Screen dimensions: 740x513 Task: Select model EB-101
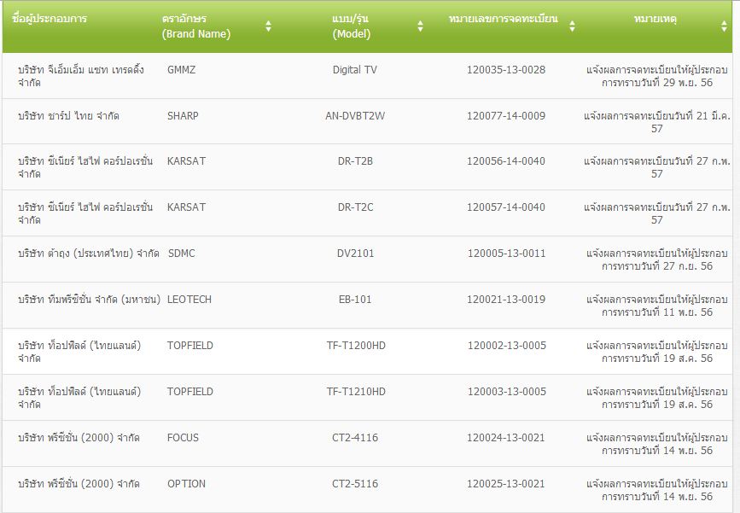355,300
